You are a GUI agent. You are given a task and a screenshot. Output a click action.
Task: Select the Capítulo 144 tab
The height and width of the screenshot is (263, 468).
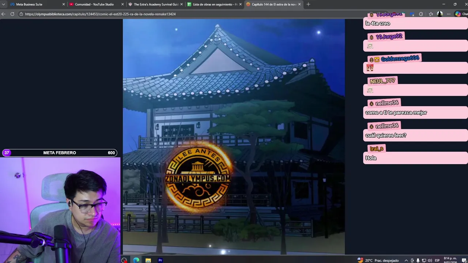click(273, 4)
